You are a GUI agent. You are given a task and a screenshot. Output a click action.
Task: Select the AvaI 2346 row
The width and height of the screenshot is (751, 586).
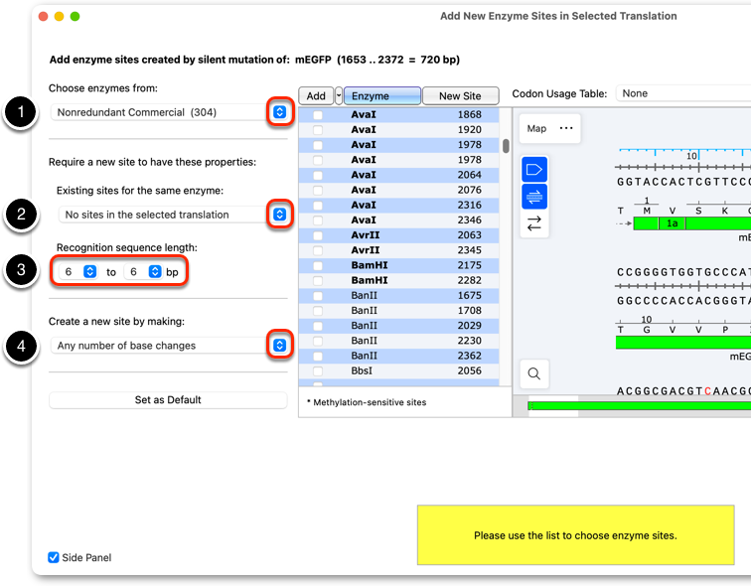398,220
